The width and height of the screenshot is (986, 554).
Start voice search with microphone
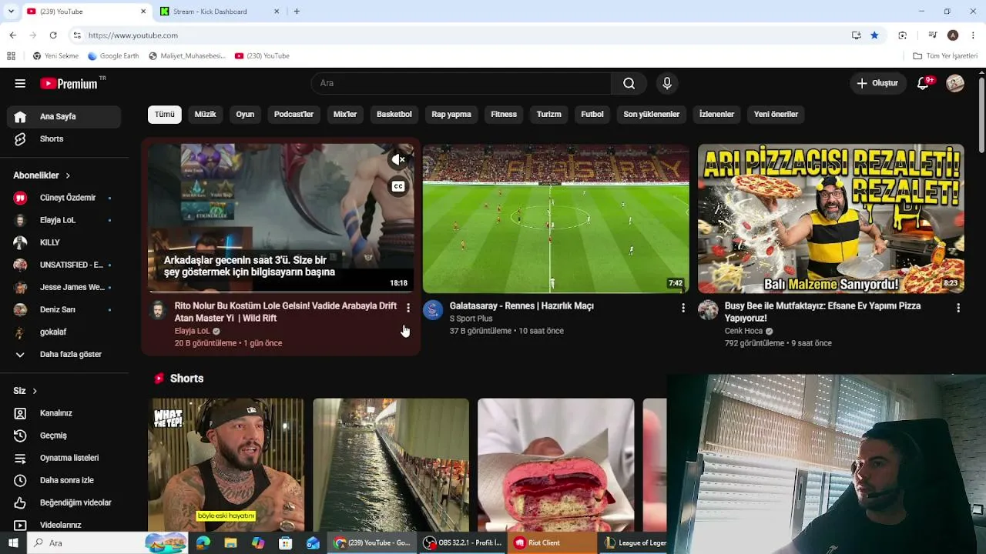[667, 83]
